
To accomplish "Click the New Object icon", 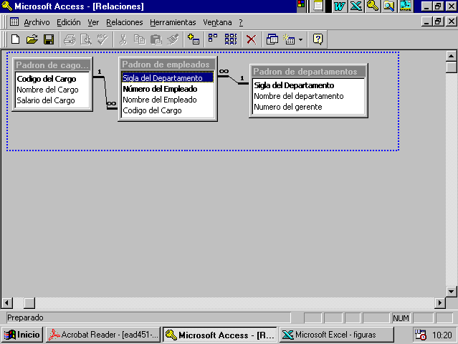I will [x=289, y=39].
